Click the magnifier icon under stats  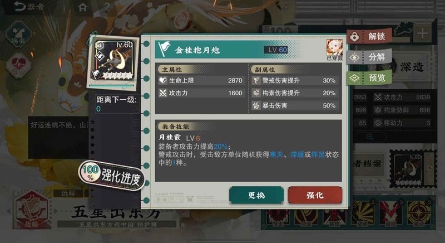click(x=369, y=137)
